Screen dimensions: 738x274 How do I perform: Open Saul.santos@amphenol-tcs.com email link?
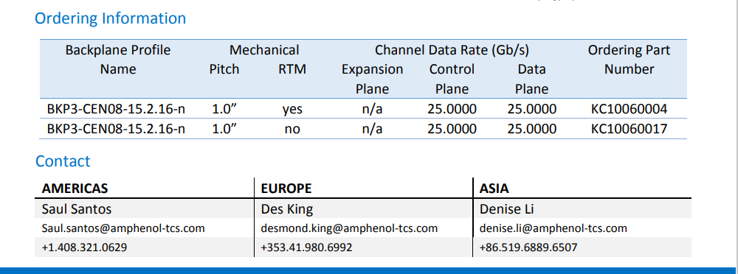tap(123, 228)
